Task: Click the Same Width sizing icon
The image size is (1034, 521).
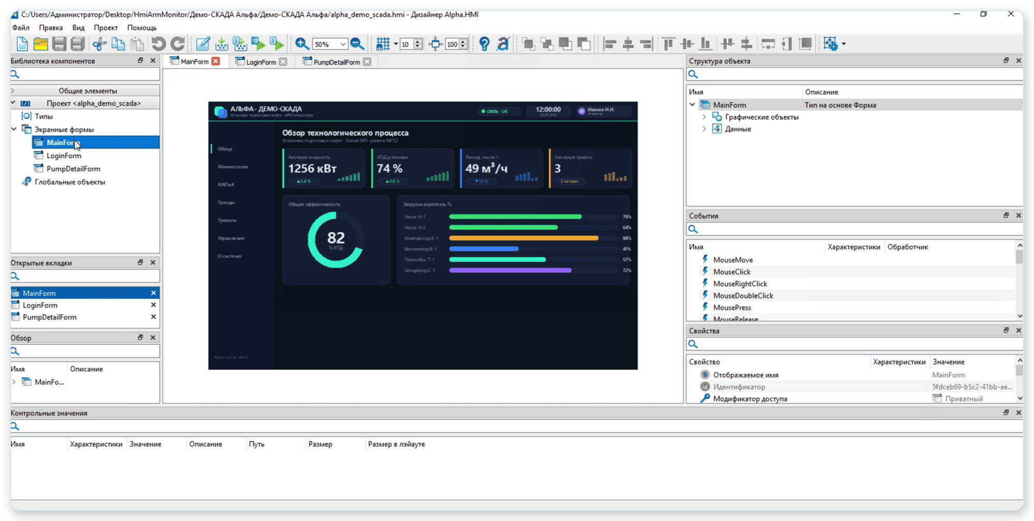Action: (x=768, y=44)
